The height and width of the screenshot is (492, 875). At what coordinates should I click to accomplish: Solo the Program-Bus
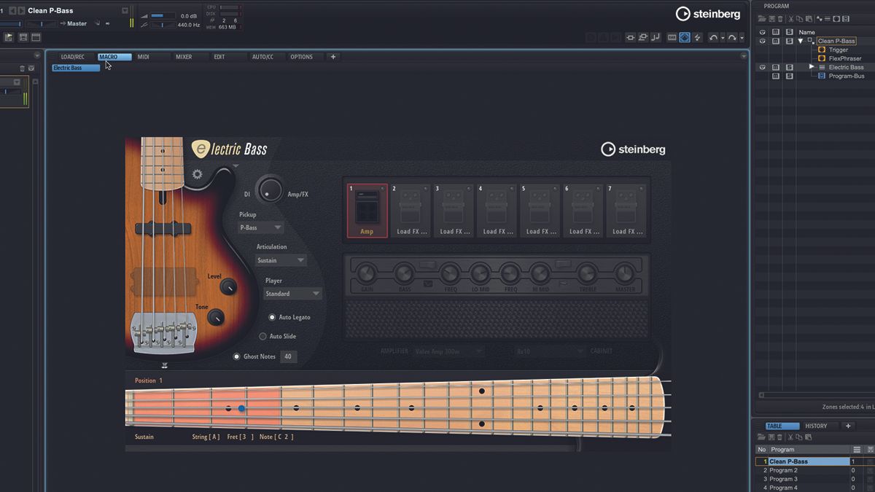(x=790, y=76)
